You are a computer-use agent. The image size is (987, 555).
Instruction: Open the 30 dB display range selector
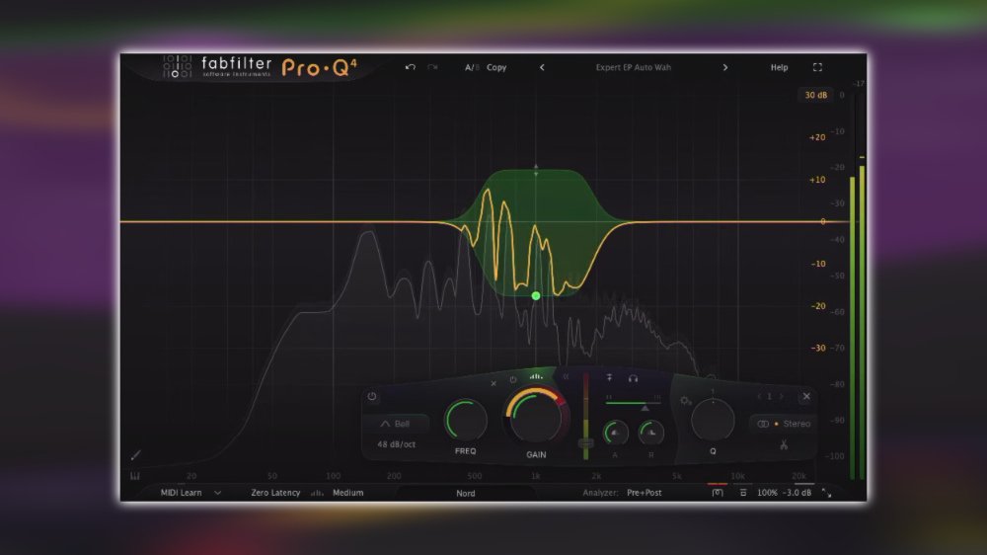pos(816,95)
